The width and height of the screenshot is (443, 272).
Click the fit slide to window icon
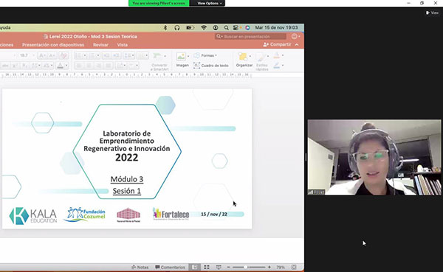click(x=294, y=267)
